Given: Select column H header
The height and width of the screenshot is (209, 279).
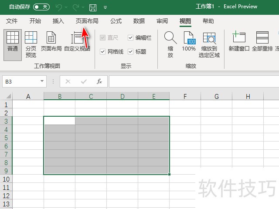Looking at the screenshot, I should click(248, 97).
